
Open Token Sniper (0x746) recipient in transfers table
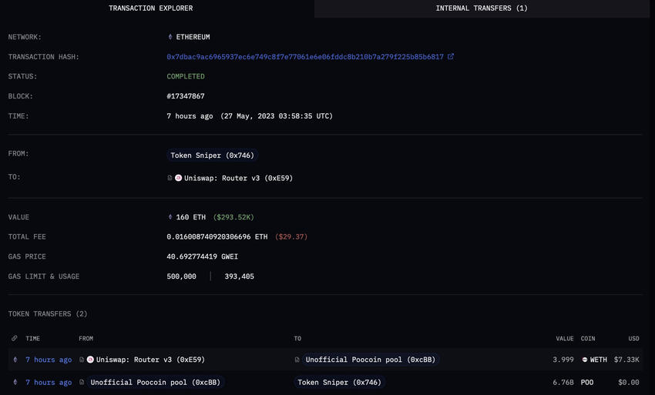click(x=339, y=382)
